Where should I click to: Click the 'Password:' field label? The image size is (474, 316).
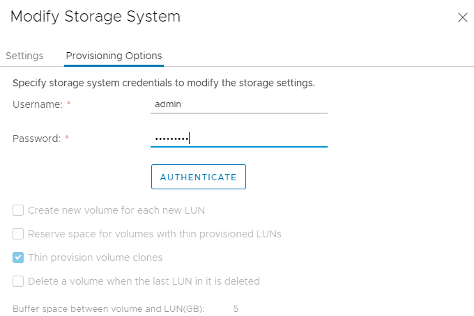pos(37,139)
